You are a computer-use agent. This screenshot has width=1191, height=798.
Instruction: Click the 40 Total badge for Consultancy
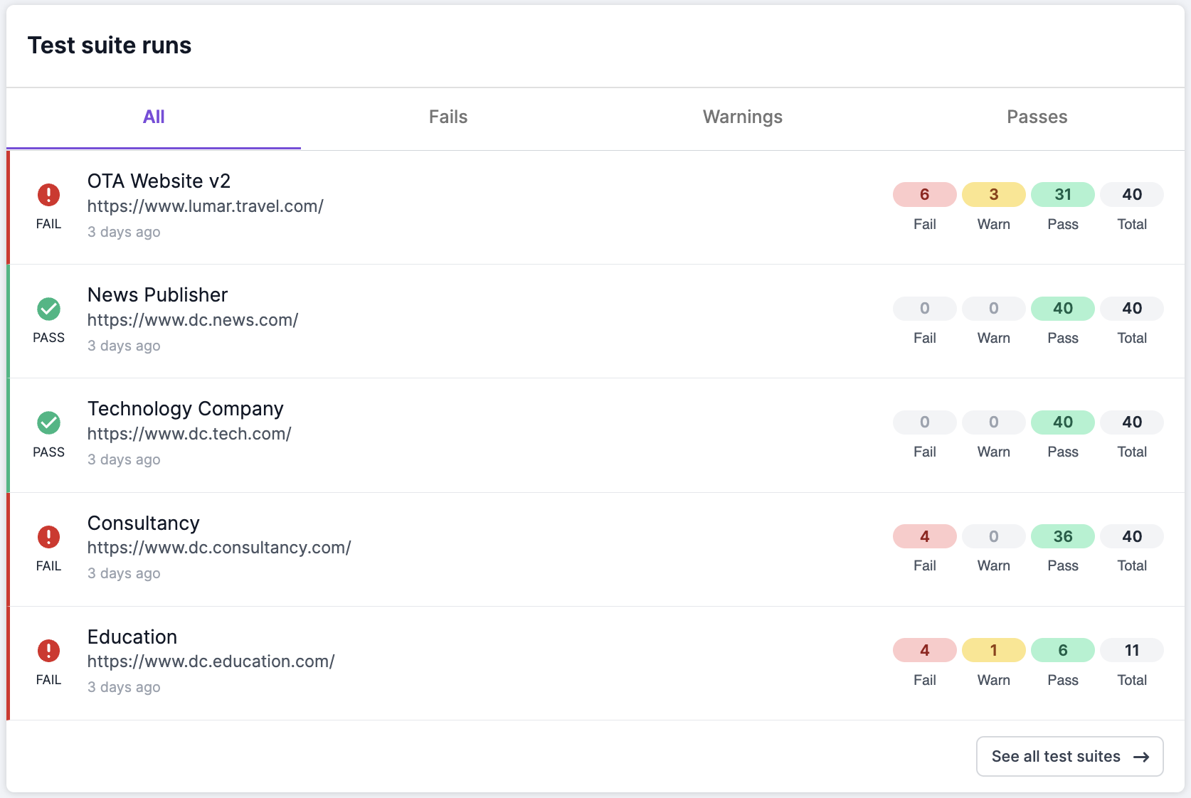click(x=1132, y=537)
